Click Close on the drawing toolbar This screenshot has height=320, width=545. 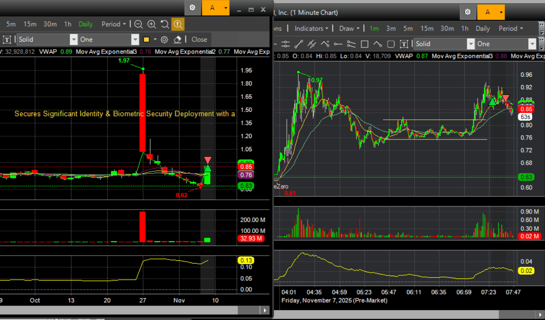pos(199,39)
